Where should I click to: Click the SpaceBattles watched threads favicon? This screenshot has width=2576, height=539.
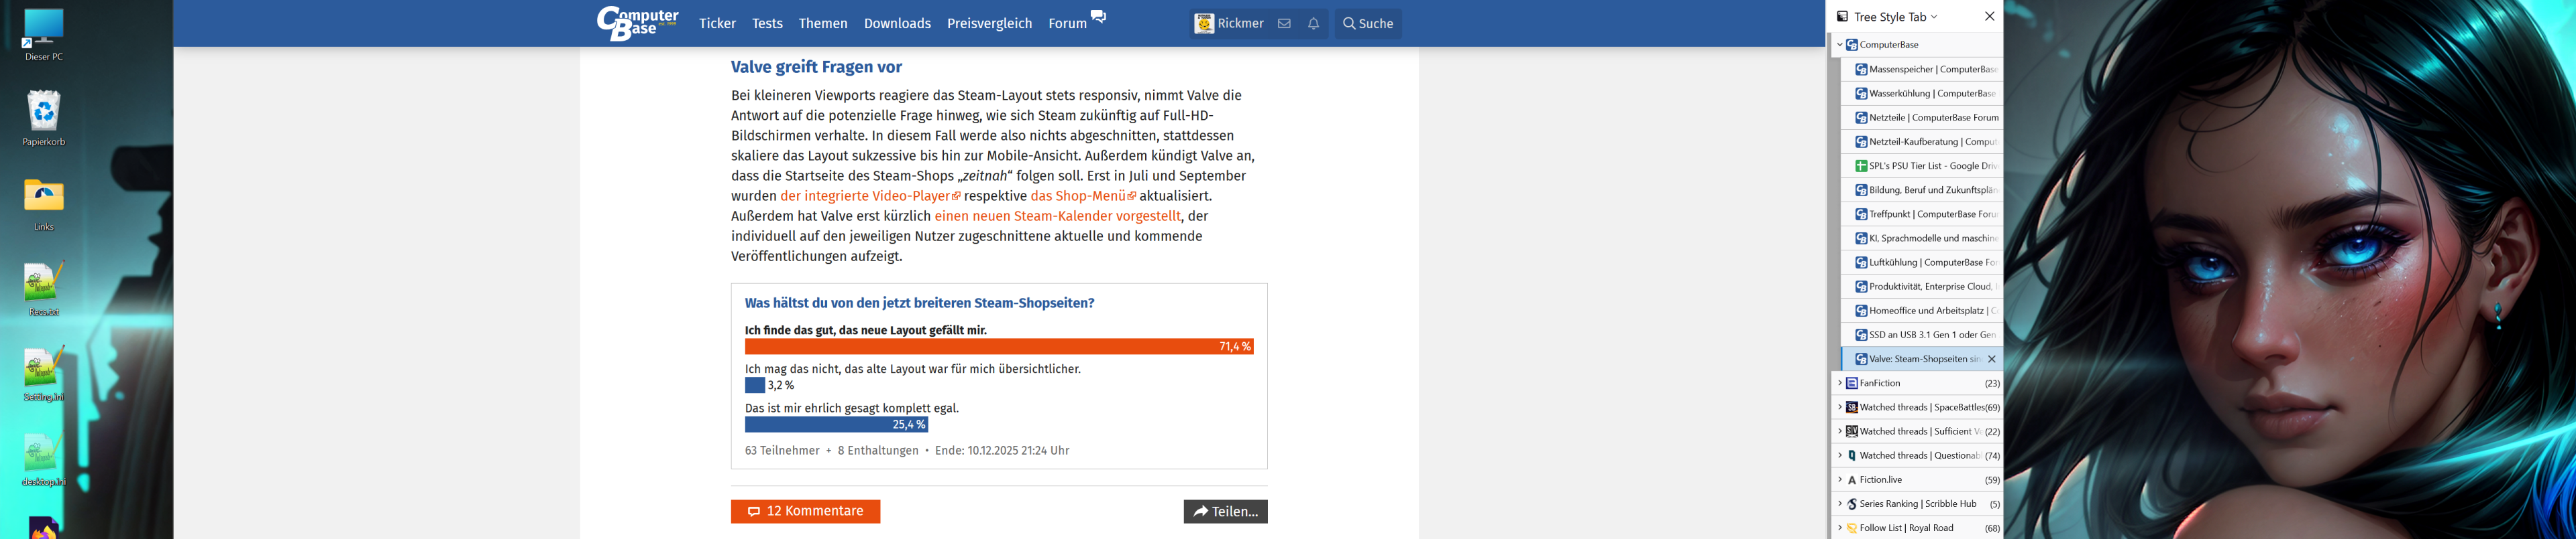point(1852,407)
